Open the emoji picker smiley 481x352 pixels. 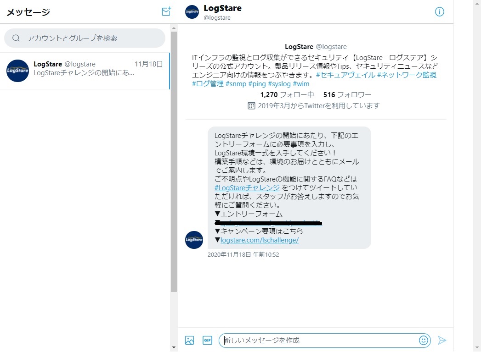423,340
